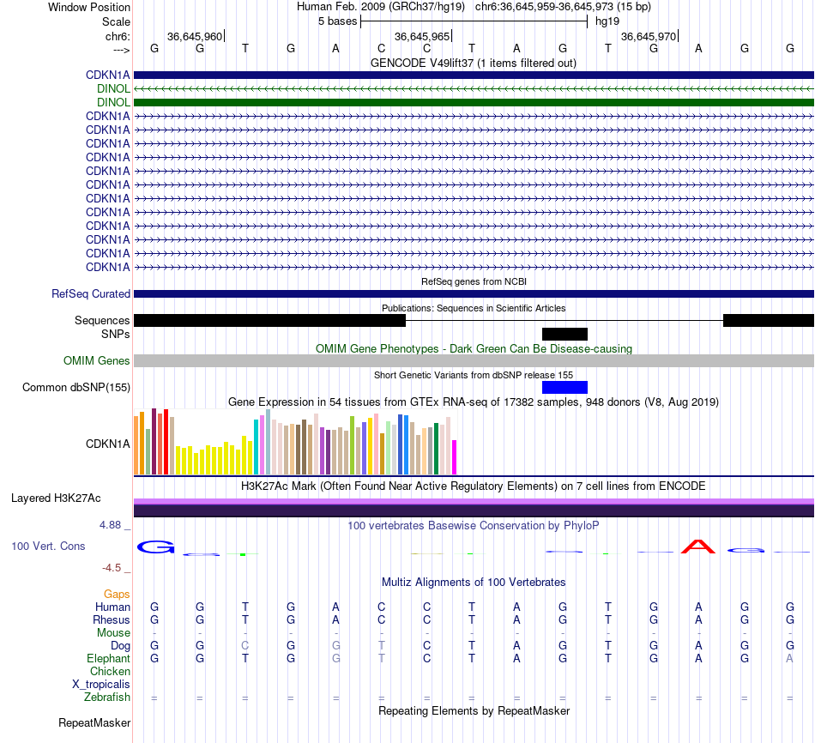Select the black SNPs item block
This screenshot has height=743, width=815.
pyautogui.click(x=564, y=334)
